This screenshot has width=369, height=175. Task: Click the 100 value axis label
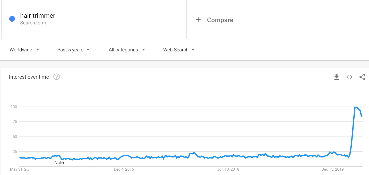tap(14, 107)
